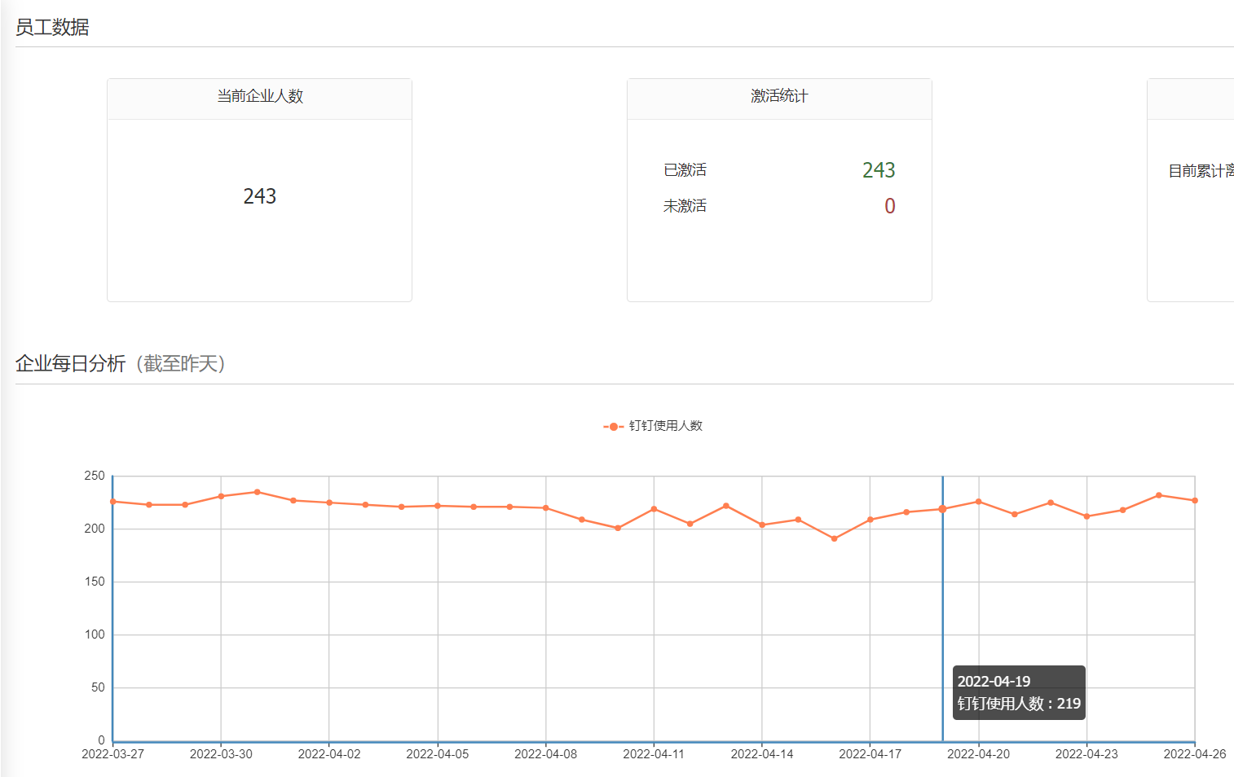The width and height of the screenshot is (1234, 777).
Task: Click the 243 total in 当前企业人数 card
Action: click(x=259, y=196)
